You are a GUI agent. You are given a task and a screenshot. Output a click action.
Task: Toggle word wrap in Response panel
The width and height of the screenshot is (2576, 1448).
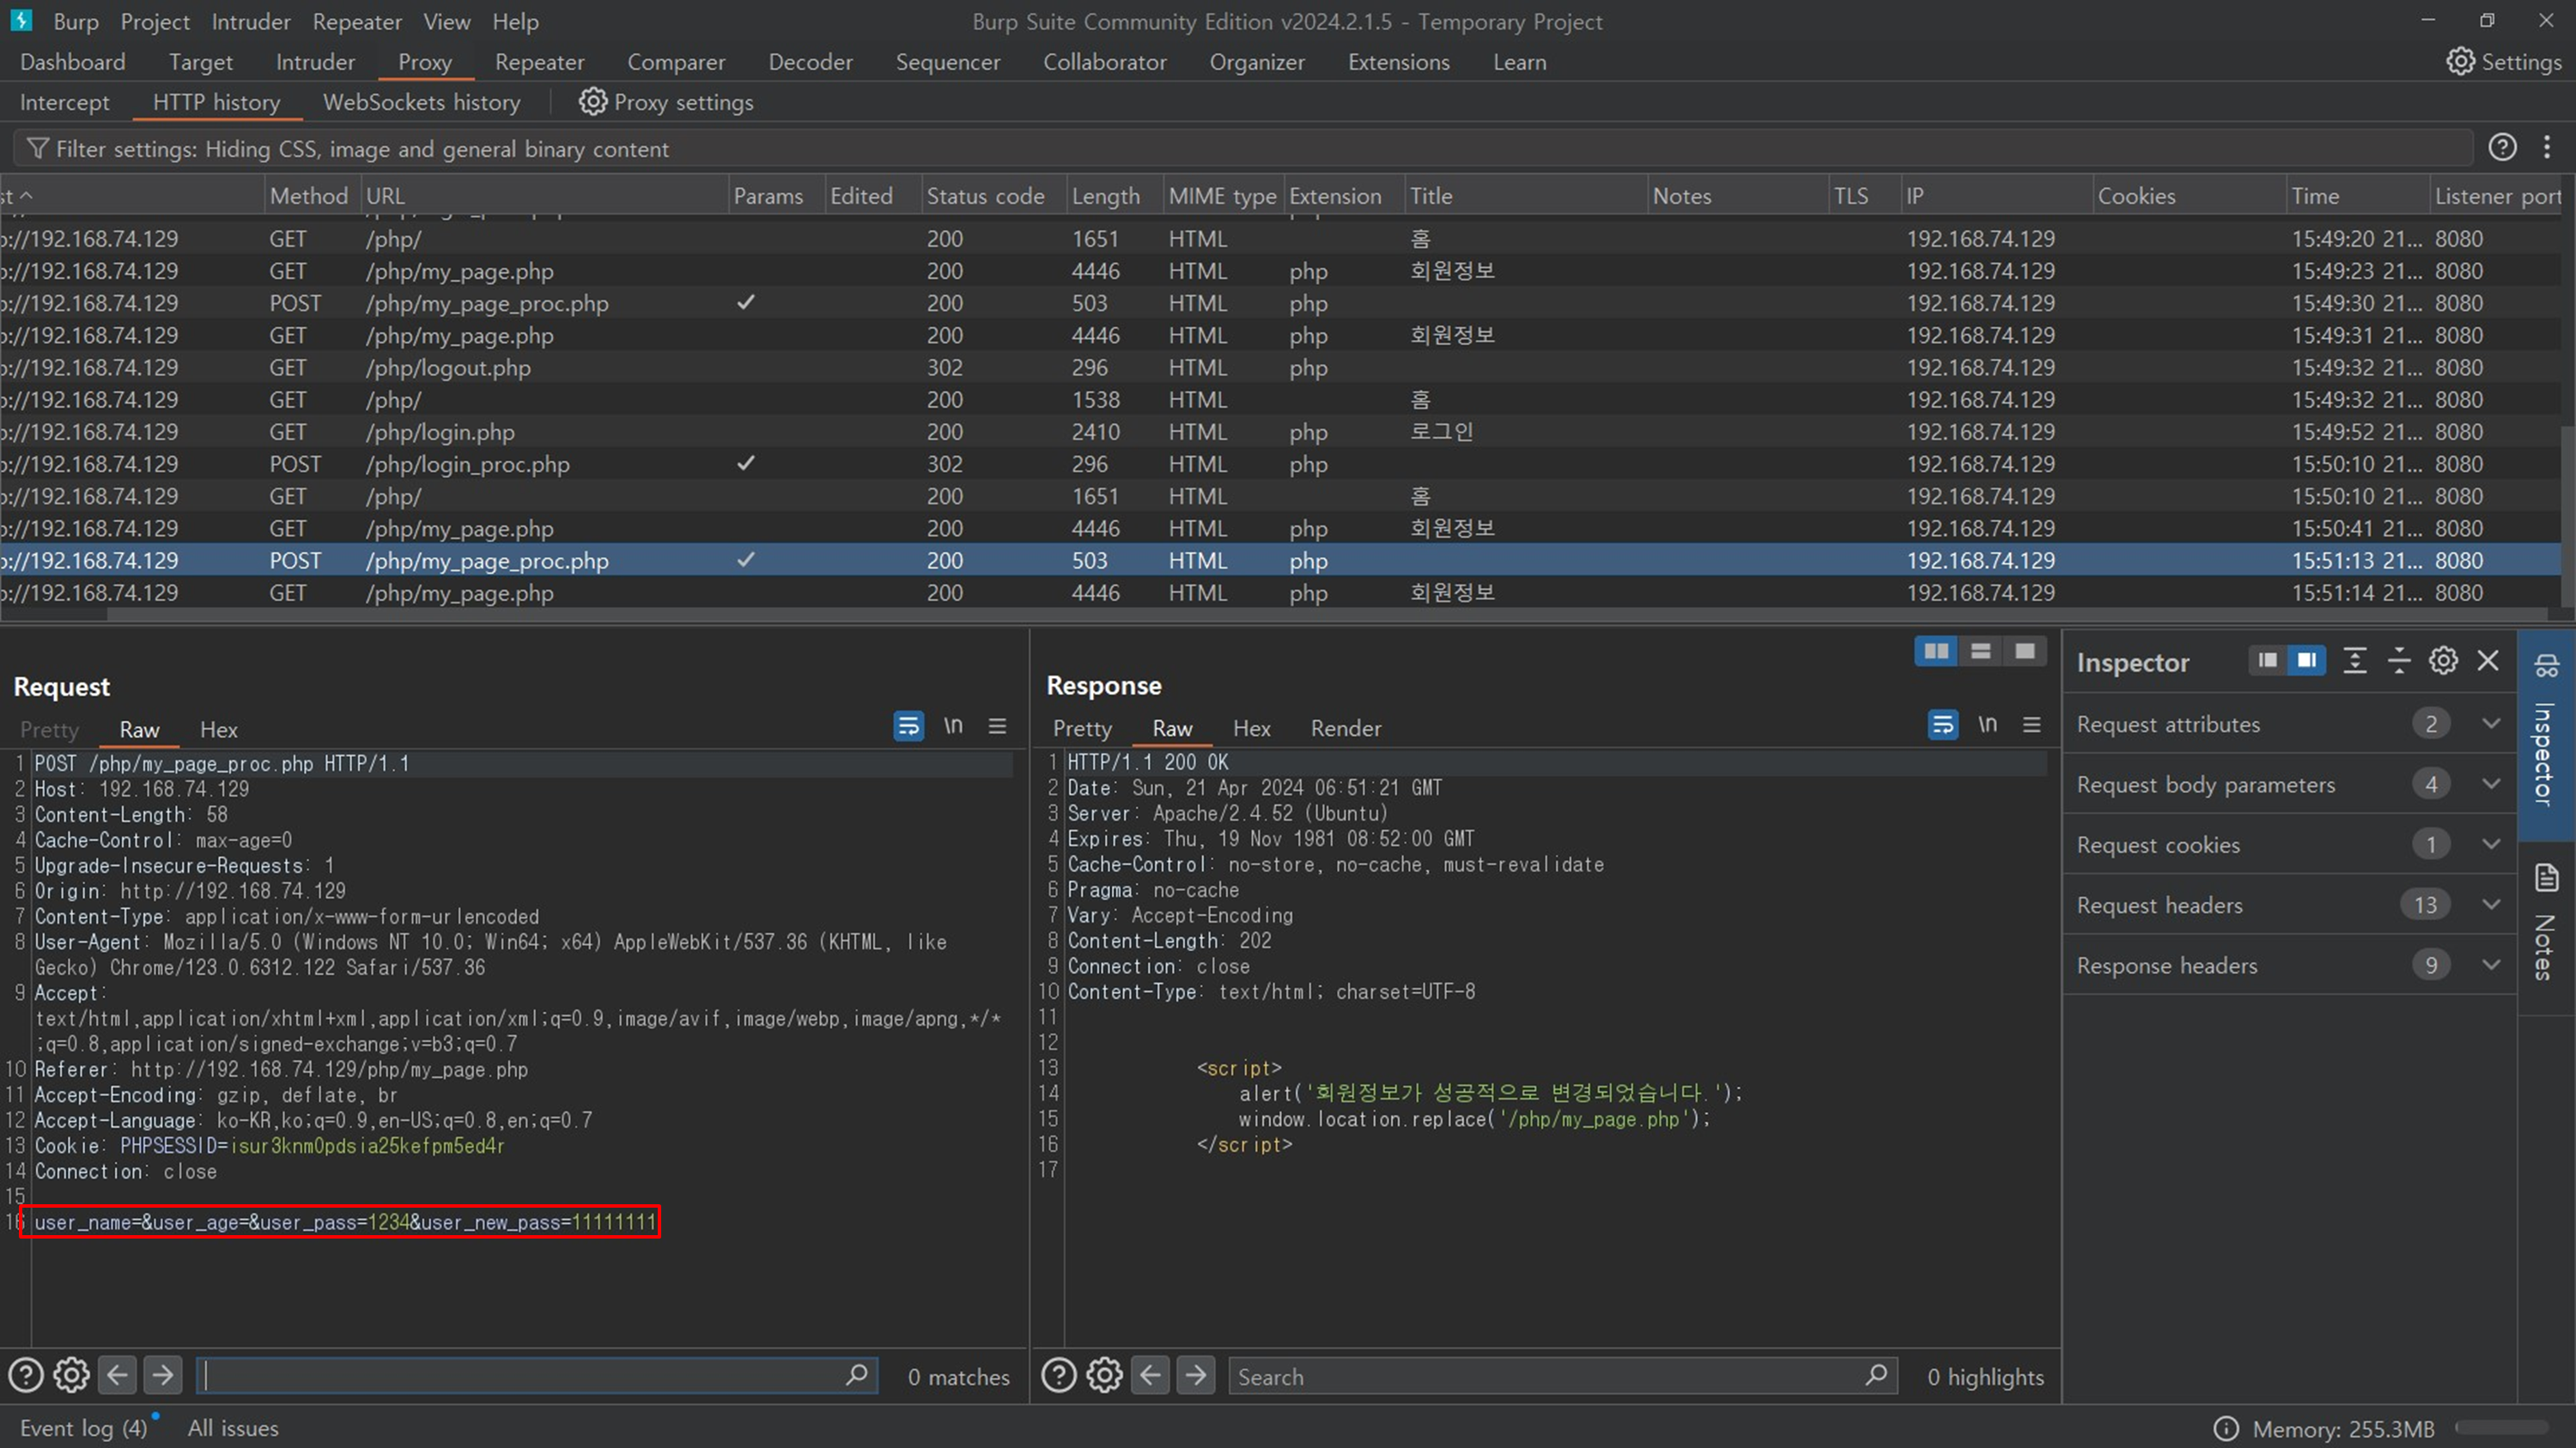pos(1942,725)
